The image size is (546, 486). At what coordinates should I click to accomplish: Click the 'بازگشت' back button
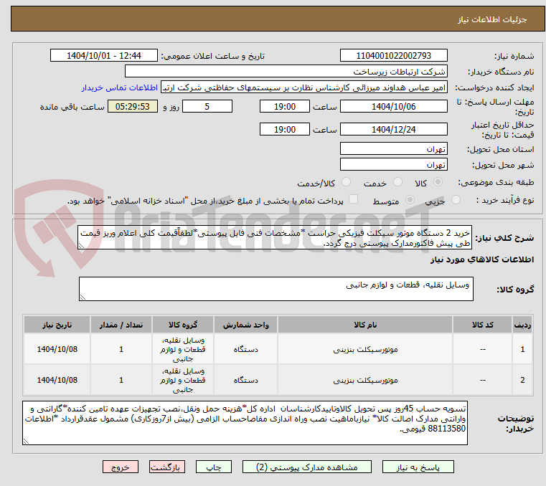(x=166, y=467)
